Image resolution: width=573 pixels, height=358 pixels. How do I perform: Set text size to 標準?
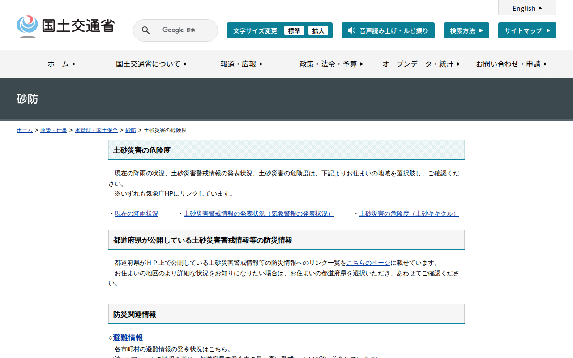[294, 30]
